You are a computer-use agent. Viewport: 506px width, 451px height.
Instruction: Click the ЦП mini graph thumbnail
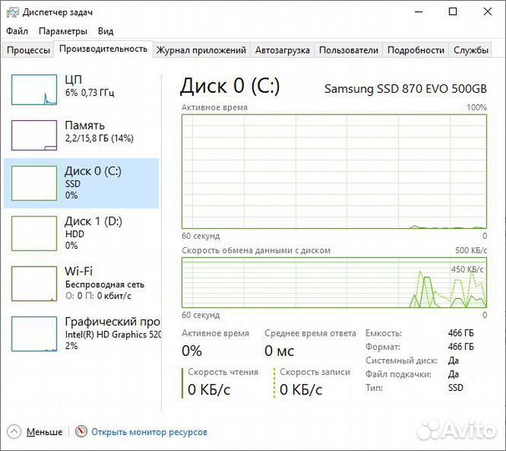[x=34, y=89]
